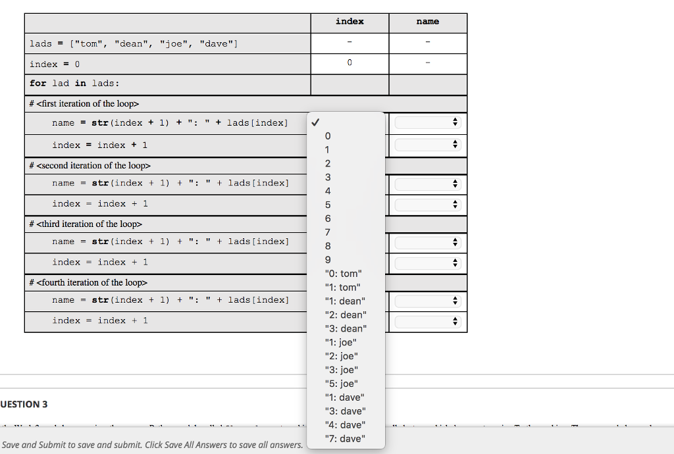Image resolution: width=674 pixels, height=454 pixels.
Task: Choose option 0 from dropdown list
Action: [346, 136]
